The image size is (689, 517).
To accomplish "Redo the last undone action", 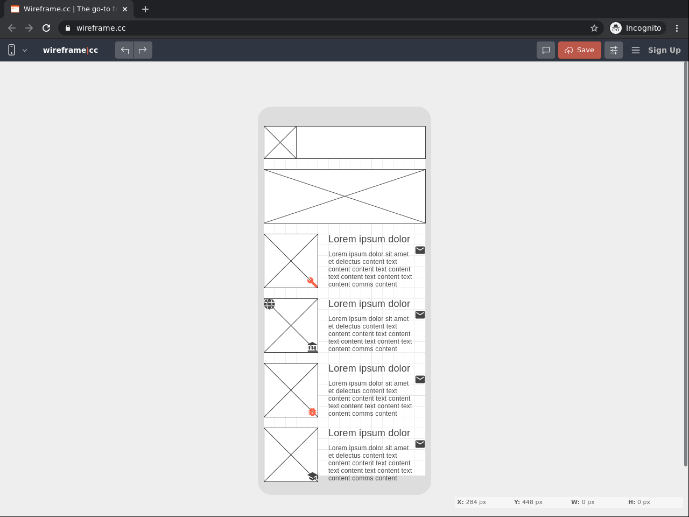I will click(x=143, y=50).
